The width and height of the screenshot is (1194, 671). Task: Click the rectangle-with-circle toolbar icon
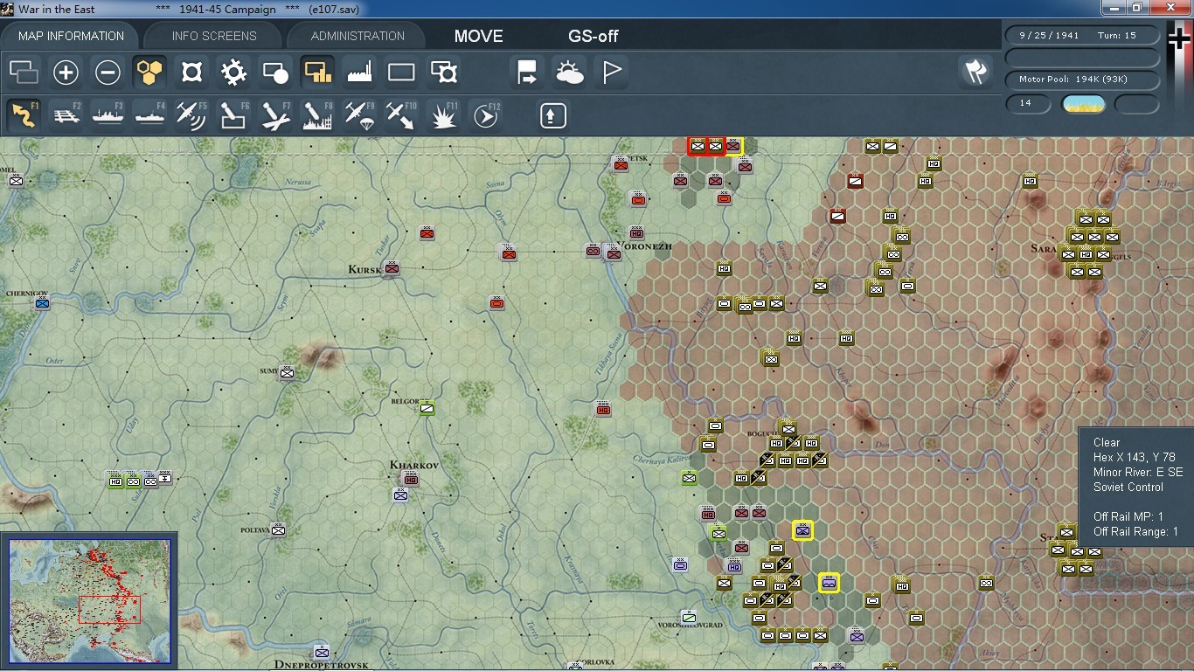(275, 72)
